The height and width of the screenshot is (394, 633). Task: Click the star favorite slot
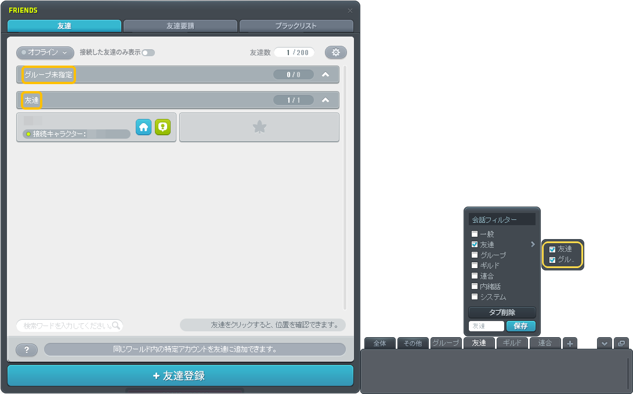259,128
